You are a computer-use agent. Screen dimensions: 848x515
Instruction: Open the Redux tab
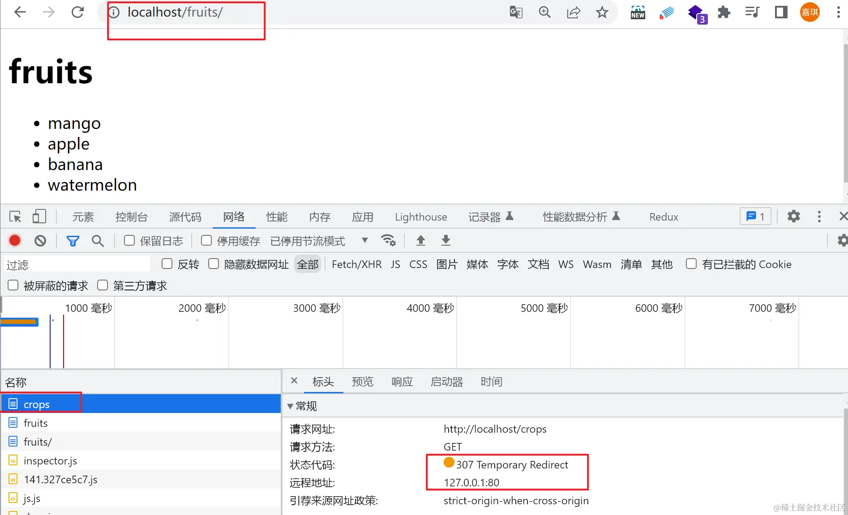tap(664, 217)
